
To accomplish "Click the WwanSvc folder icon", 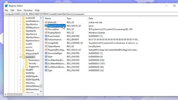I will coord(23,83).
